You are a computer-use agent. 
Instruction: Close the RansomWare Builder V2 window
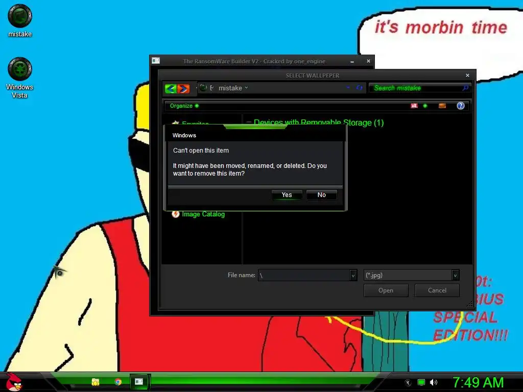point(368,61)
